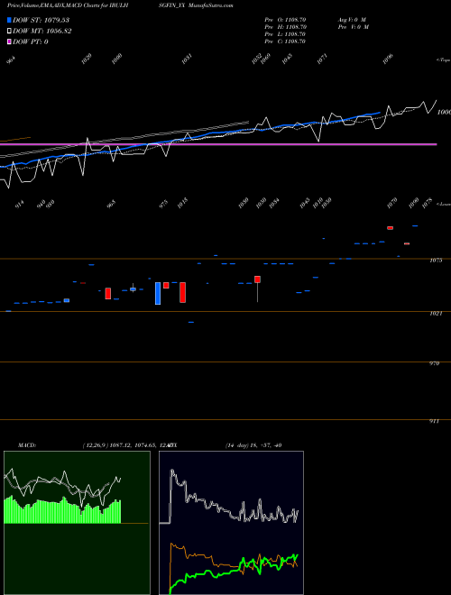This screenshot has height=595, width=451.
Task: Click the top price label 1096
Action: pyautogui.click(x=388, y=59)
